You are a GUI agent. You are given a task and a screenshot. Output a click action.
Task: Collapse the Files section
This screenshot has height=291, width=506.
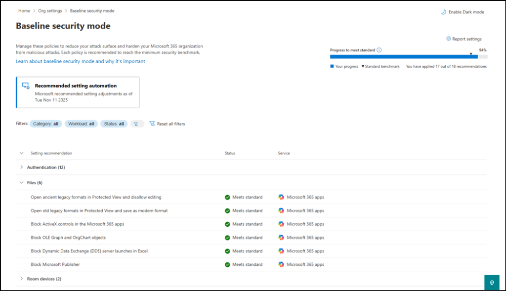(22, 182)
